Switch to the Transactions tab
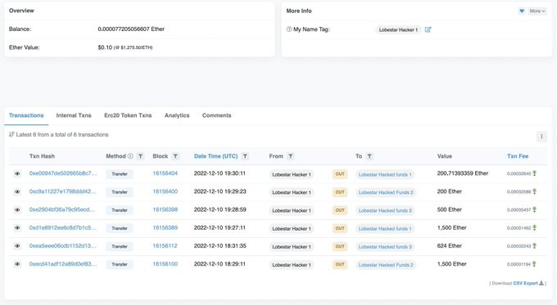This screenshot has height=305, width=557. (26, 115)
